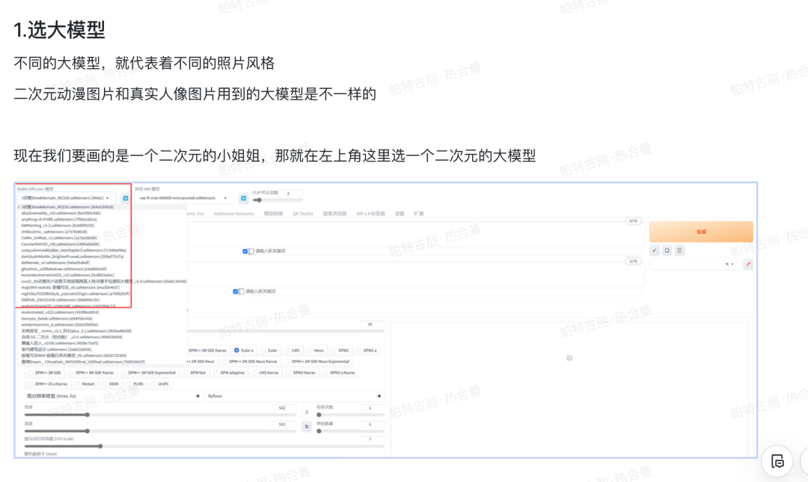This screenshot has width=808, height=482.
Task: Expand the 高分辨率修复 (Hires. fix) section
Action: pos(113,397)
